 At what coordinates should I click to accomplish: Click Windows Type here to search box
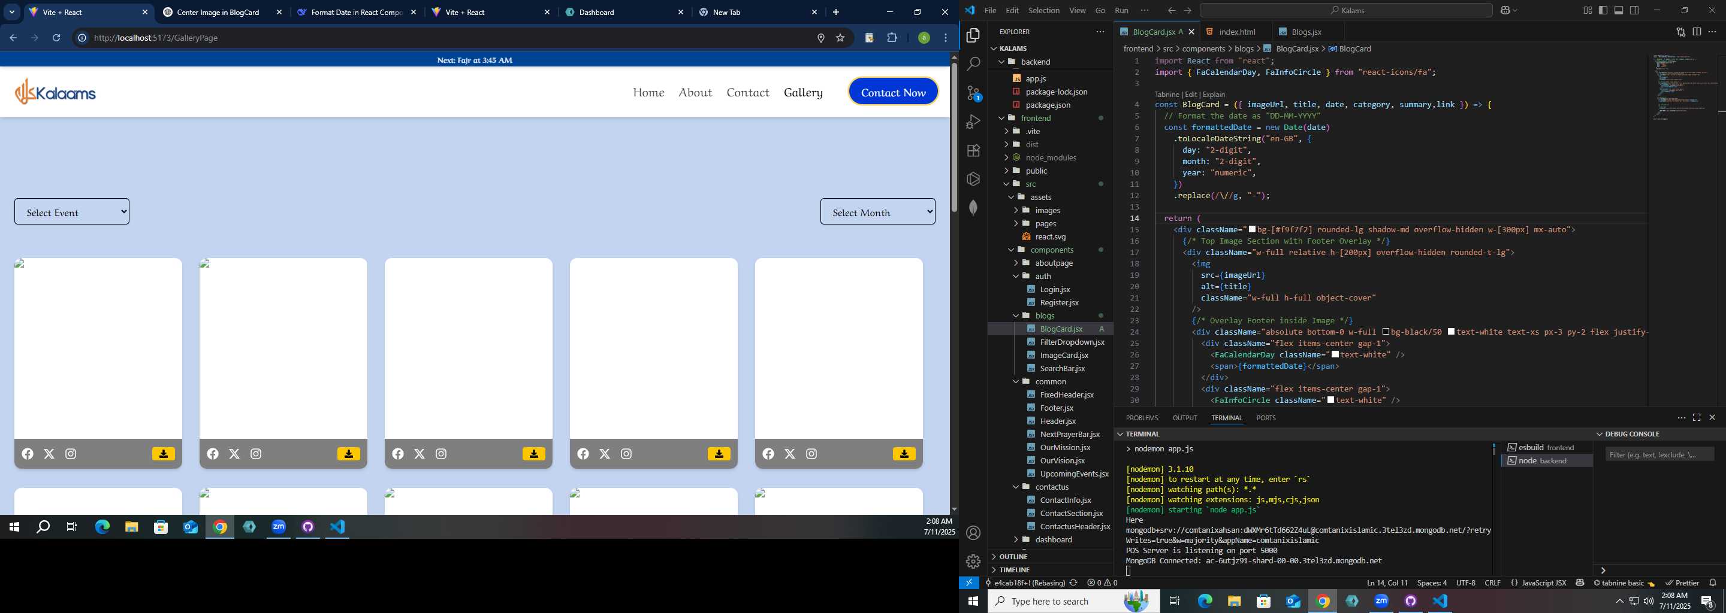tap(1073, 602)
